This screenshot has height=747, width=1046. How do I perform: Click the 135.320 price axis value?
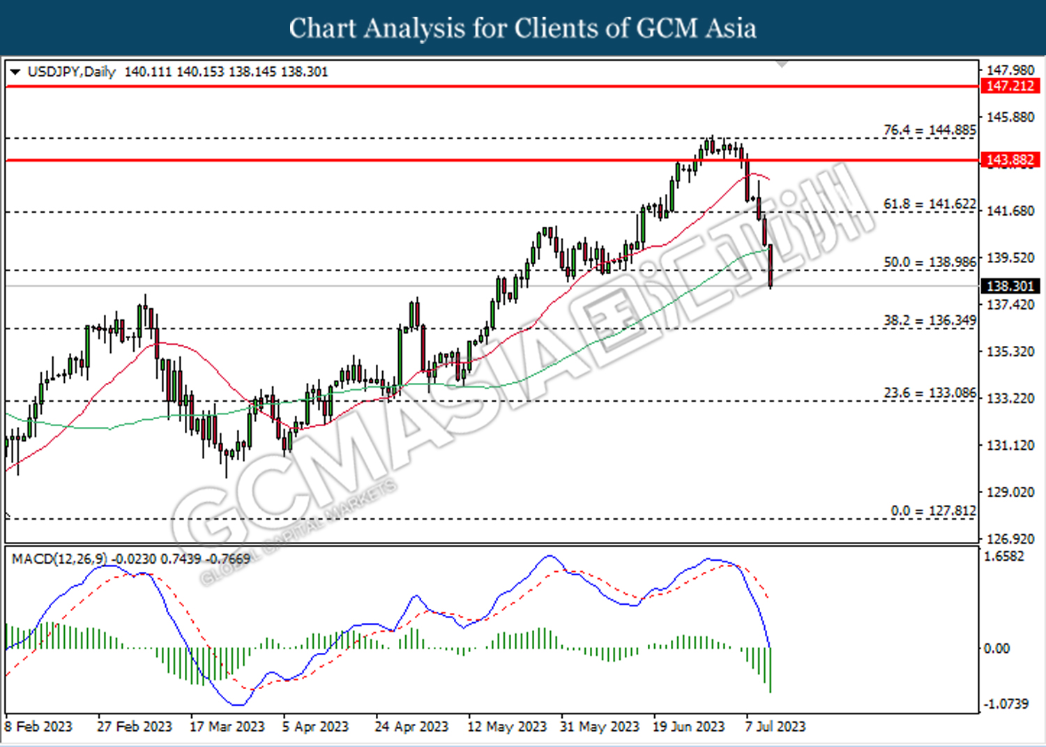[1010, 351]
